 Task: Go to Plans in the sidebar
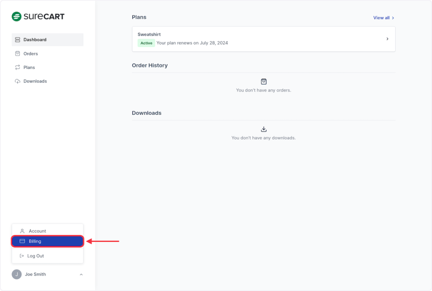(29, 67)
